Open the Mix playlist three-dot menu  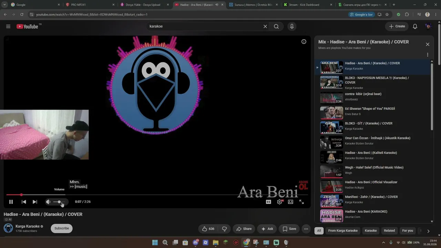pyautogui.click(x=428, y=55)
